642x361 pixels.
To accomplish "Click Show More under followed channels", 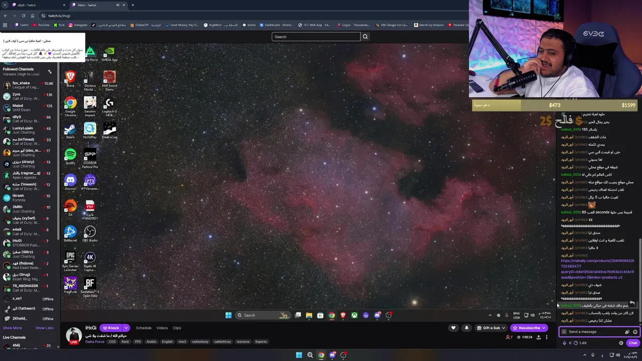I will [x=12, y=328].
